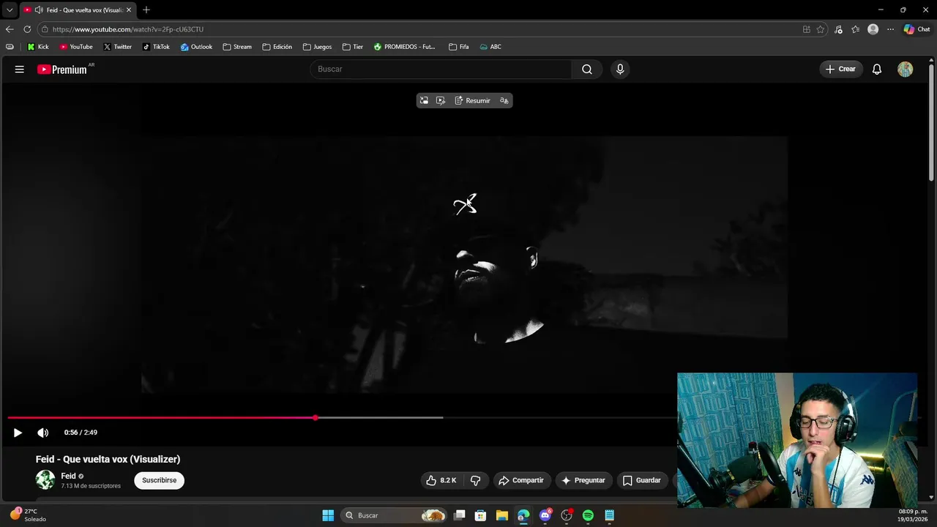Open the YouTube account avatar menu
This screenshot has height=527, width=937.
[905, 69]
